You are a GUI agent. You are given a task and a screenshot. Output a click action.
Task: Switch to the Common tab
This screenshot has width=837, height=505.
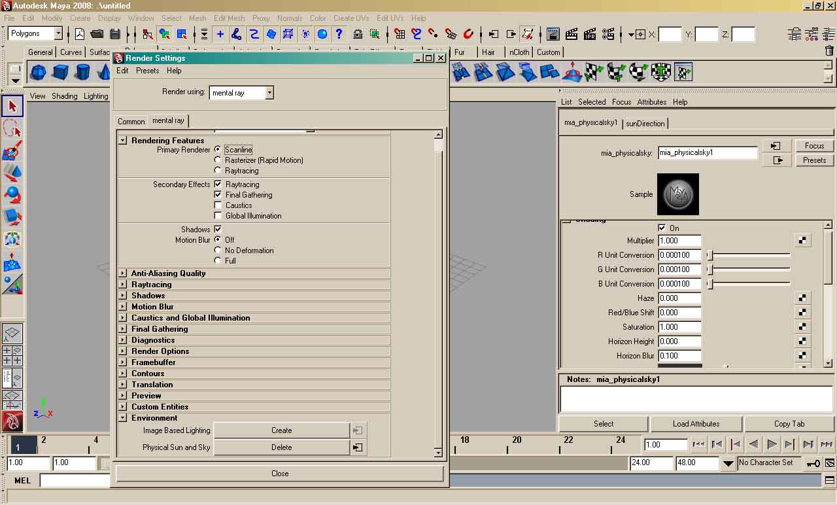131,121
